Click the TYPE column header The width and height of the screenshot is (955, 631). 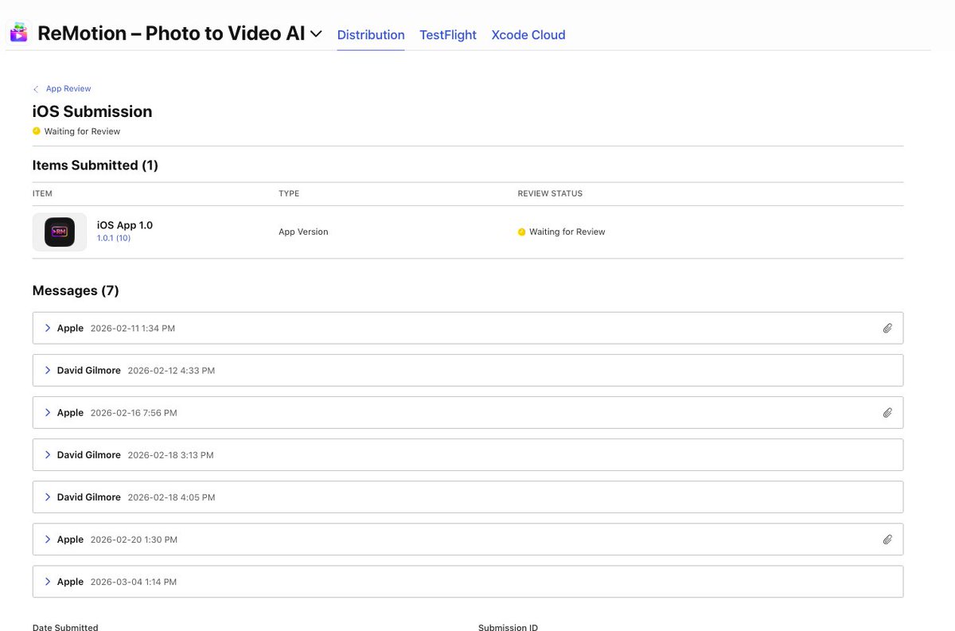tap(289, 193)
